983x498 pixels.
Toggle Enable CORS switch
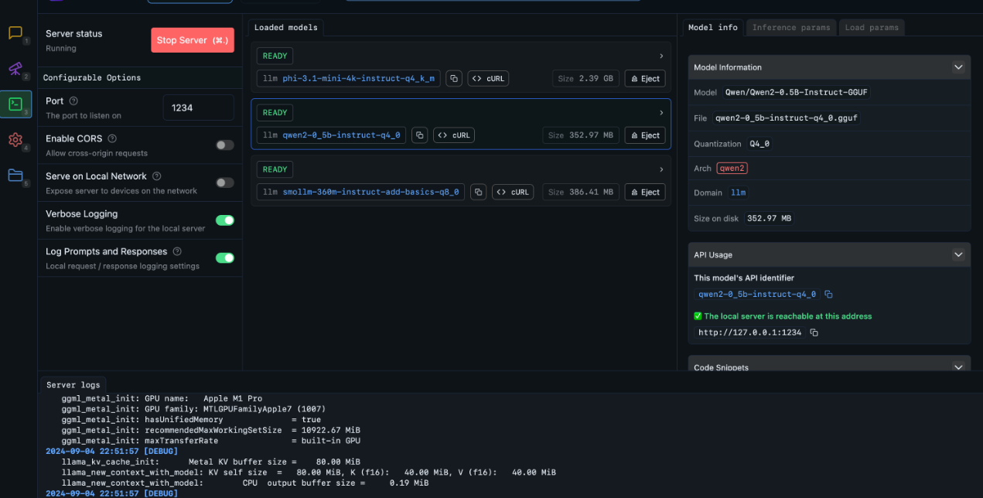coord(225,145)
